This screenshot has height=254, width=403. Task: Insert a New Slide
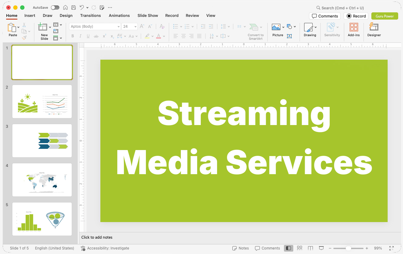[x=44, y=32]
